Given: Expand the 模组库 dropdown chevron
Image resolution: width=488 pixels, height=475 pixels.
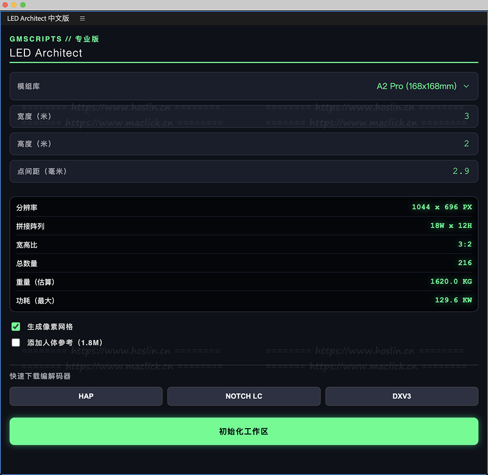Looking at the screenshot, I should click(x=466, y=86).
